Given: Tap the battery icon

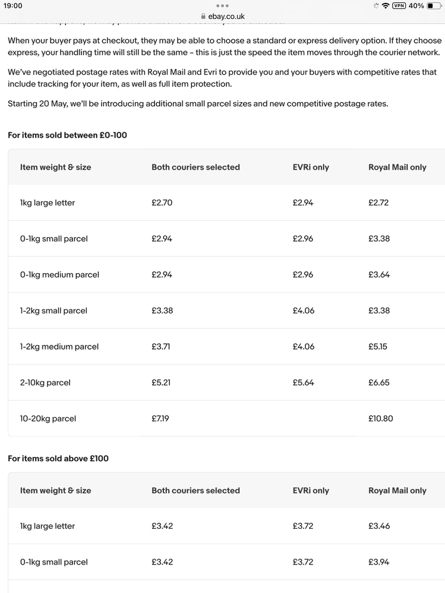Looking at the screenshot, I should pos(434,6).
